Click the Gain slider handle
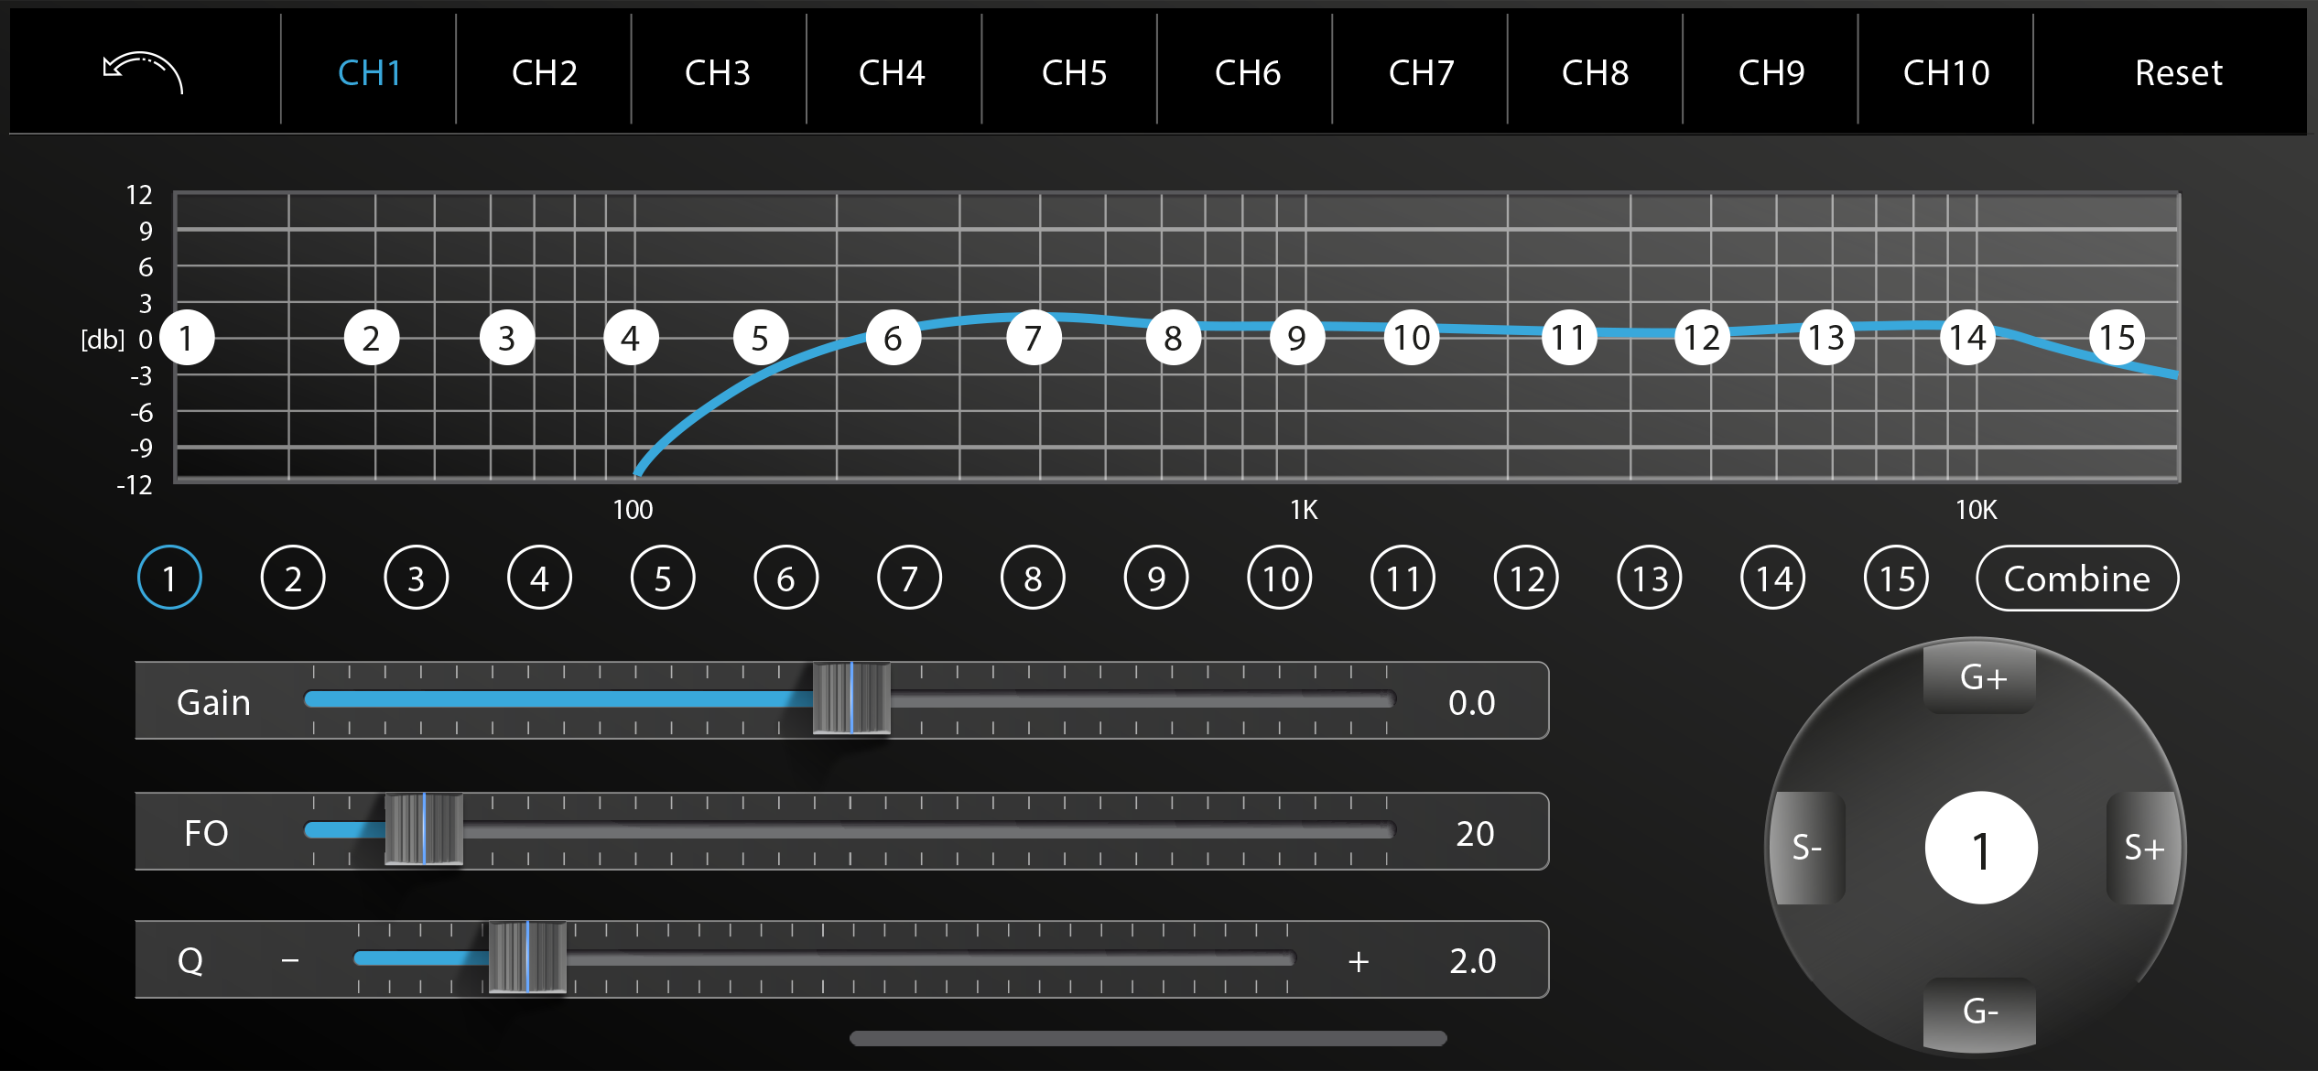 (x=851, y=699)
